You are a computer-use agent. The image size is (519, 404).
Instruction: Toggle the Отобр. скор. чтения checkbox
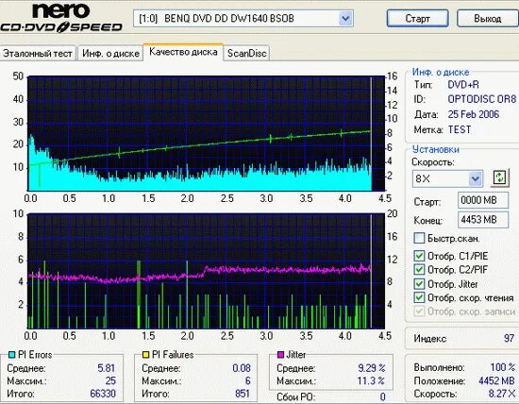click(x=419, y=297)
